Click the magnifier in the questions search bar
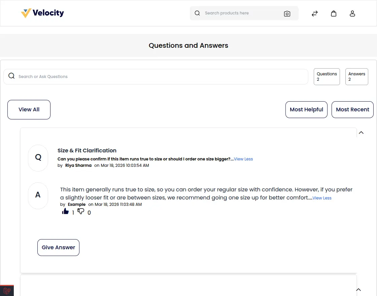 [x=11, y=76]
